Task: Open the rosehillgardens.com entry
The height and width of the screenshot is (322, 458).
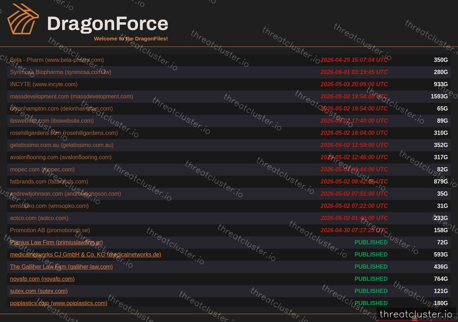Action: [64, 133]
